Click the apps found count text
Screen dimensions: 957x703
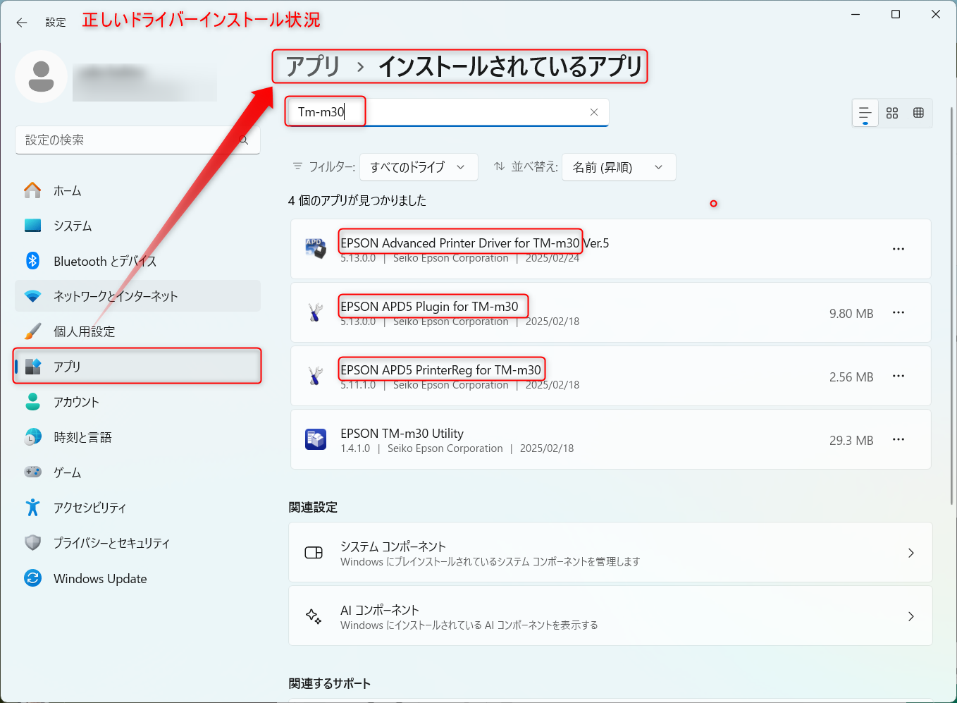click(357, 200)
